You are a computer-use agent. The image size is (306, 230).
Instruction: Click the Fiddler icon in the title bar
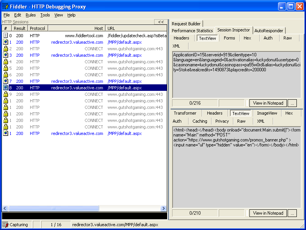[x=5, y=7]
